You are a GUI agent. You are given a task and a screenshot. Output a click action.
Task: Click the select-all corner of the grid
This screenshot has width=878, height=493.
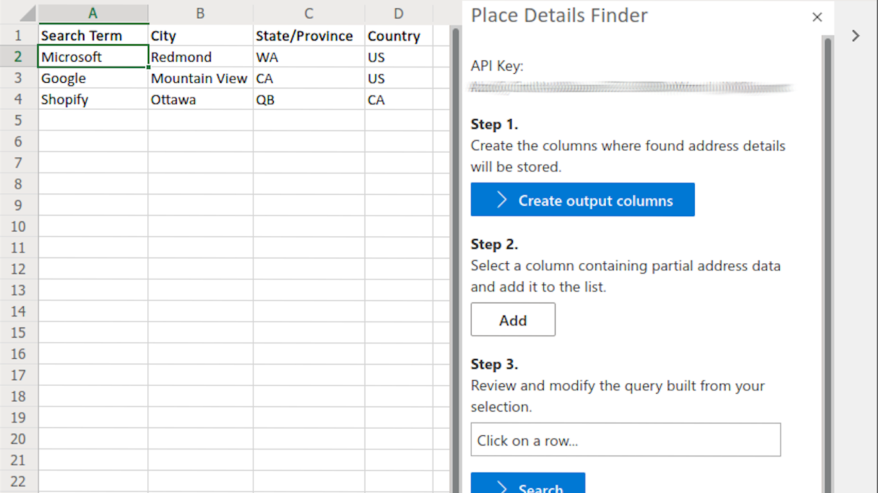click(x=18, y=13)
